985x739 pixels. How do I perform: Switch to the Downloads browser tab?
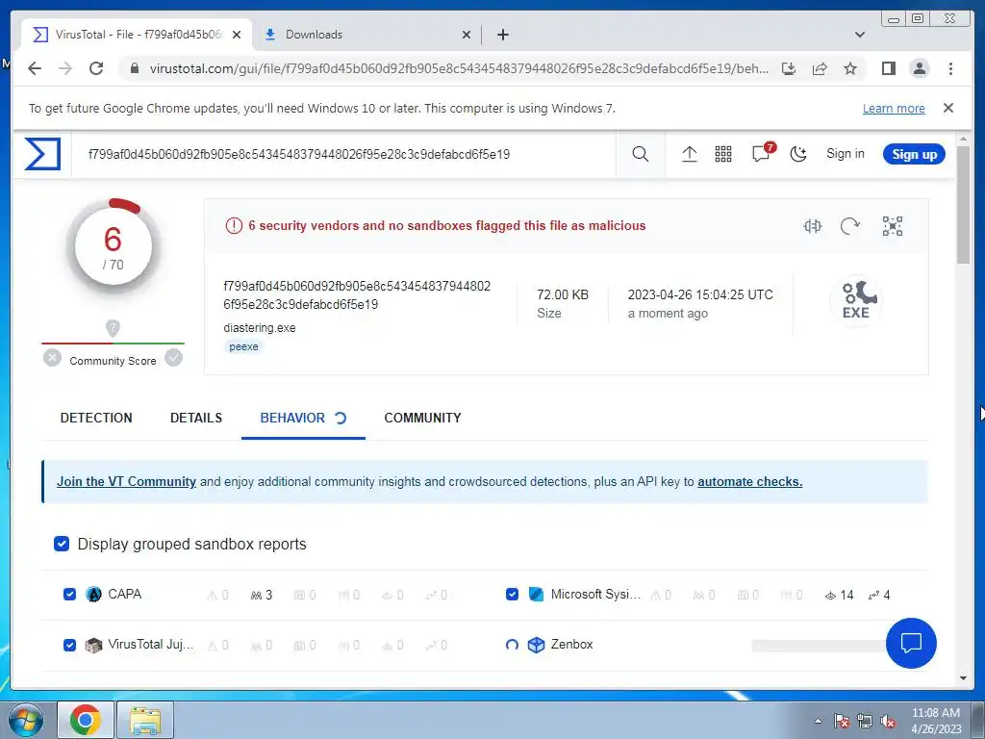click(367, 35)
